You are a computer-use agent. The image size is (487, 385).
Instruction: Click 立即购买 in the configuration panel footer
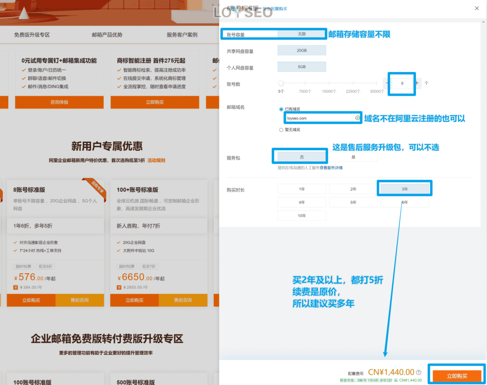click(457, 376)
